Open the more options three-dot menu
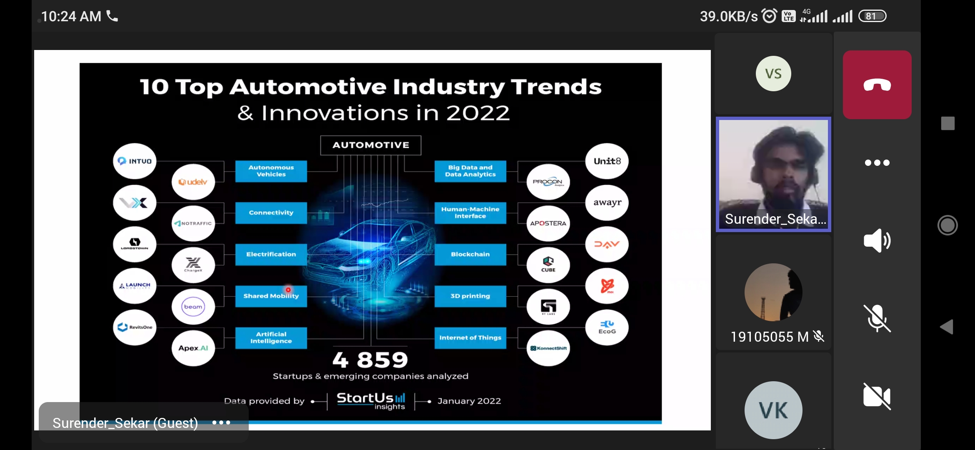This screenshot has width=975, height=450. (x=877, y=162)
